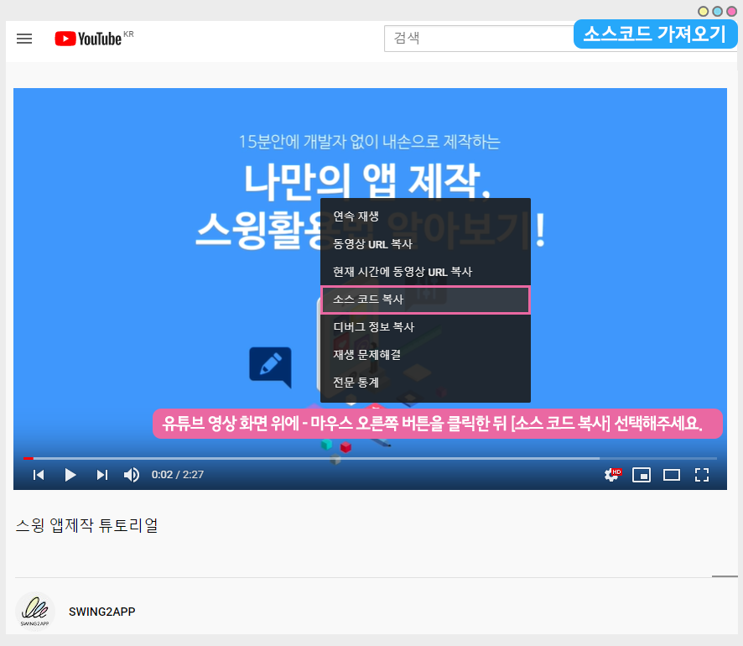
Task: Click 소스 코드 복사 menu entry
Action: 368,300
